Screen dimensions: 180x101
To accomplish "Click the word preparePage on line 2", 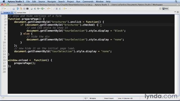I will click(30, 19).
